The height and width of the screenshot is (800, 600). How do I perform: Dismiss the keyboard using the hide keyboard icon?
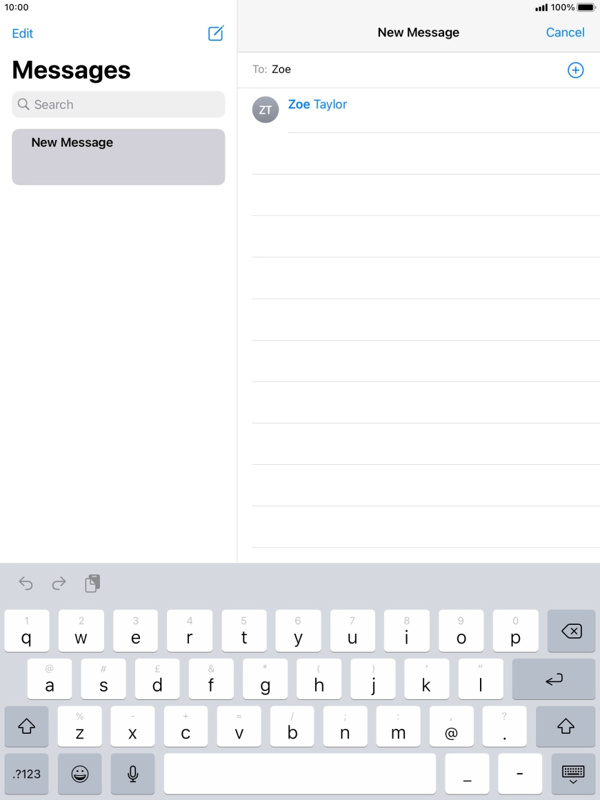572,774
